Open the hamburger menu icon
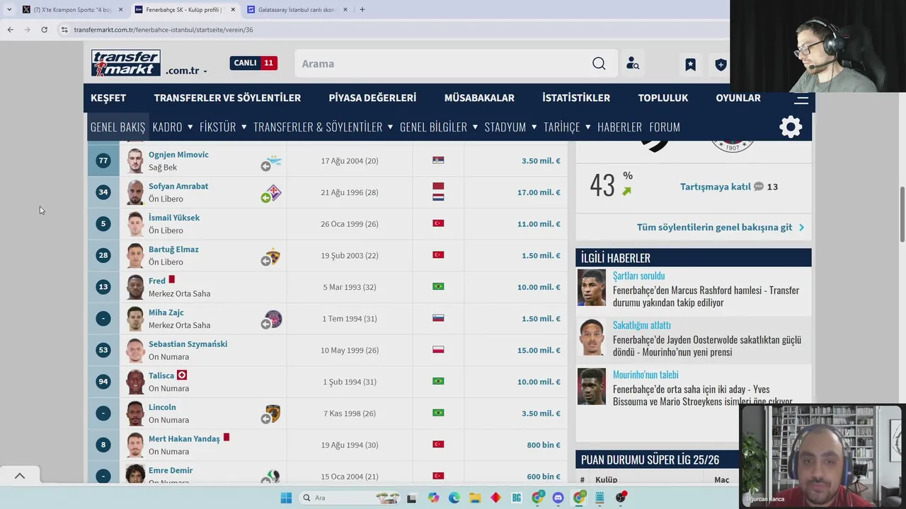Image resolution: width=906 pixels, height=509 pixels. 801,100
